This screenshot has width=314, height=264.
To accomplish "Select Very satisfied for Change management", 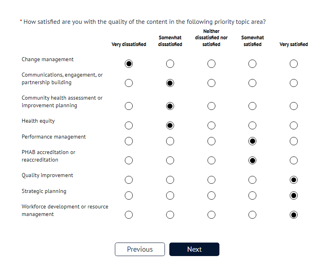I will 294,64.
